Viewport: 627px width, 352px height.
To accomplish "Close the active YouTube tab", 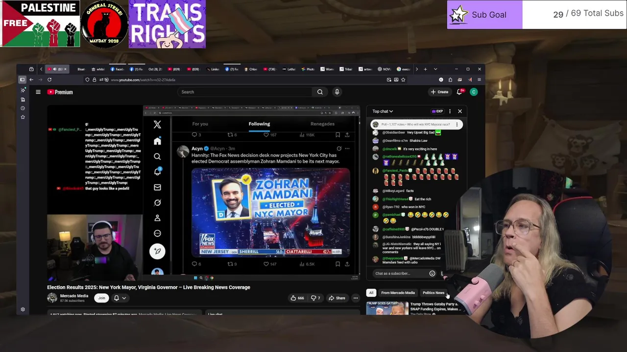I will [x=65, y=69].
